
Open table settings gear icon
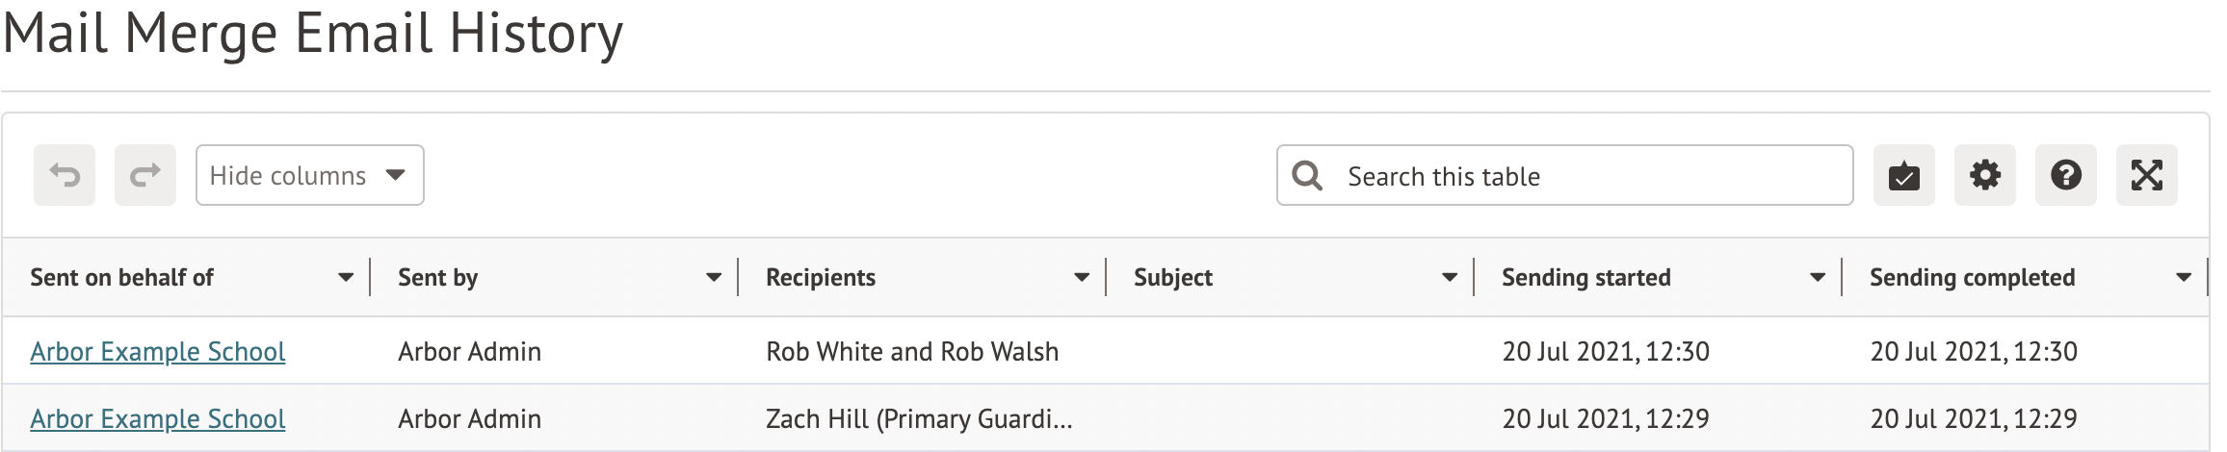tap(1984, 175)
